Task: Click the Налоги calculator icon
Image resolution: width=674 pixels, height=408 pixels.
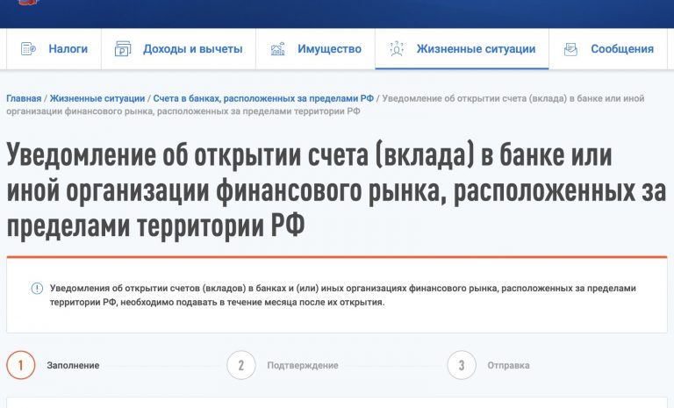Action: 28,49
